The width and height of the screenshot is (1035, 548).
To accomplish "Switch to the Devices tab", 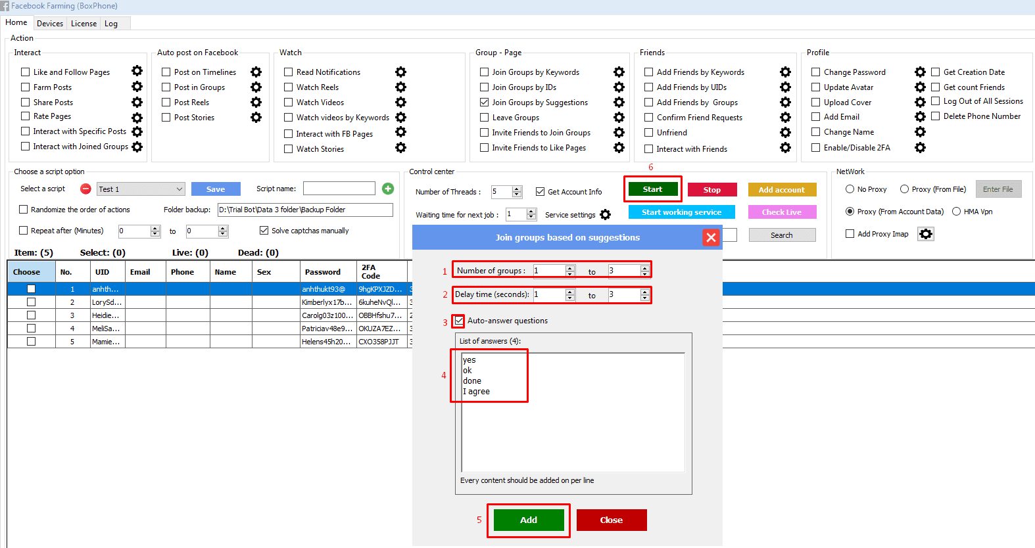I will [x=50, y=23].
